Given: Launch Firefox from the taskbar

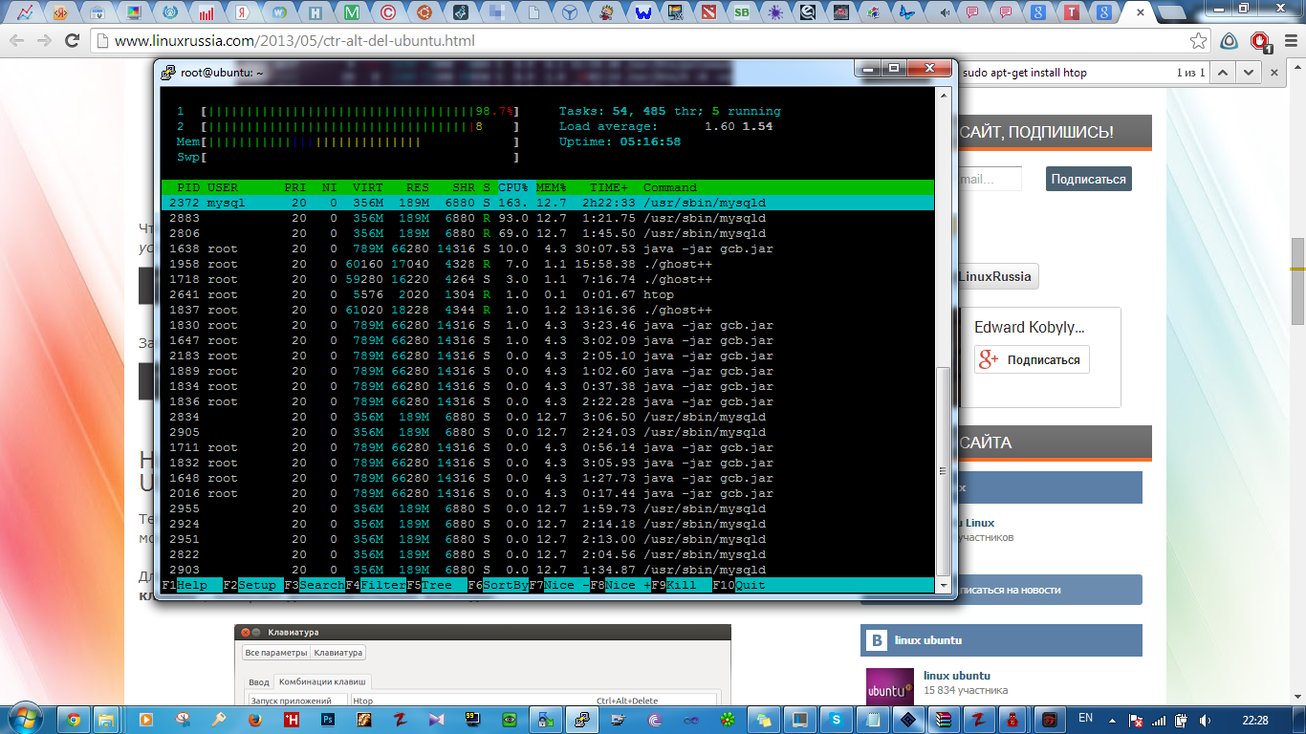Looking at the screenshot, I should [x=254, y=720].
